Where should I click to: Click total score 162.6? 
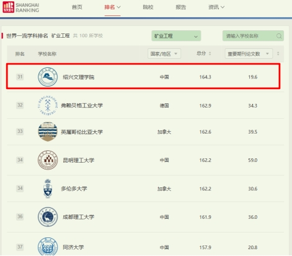coord(205,132)
